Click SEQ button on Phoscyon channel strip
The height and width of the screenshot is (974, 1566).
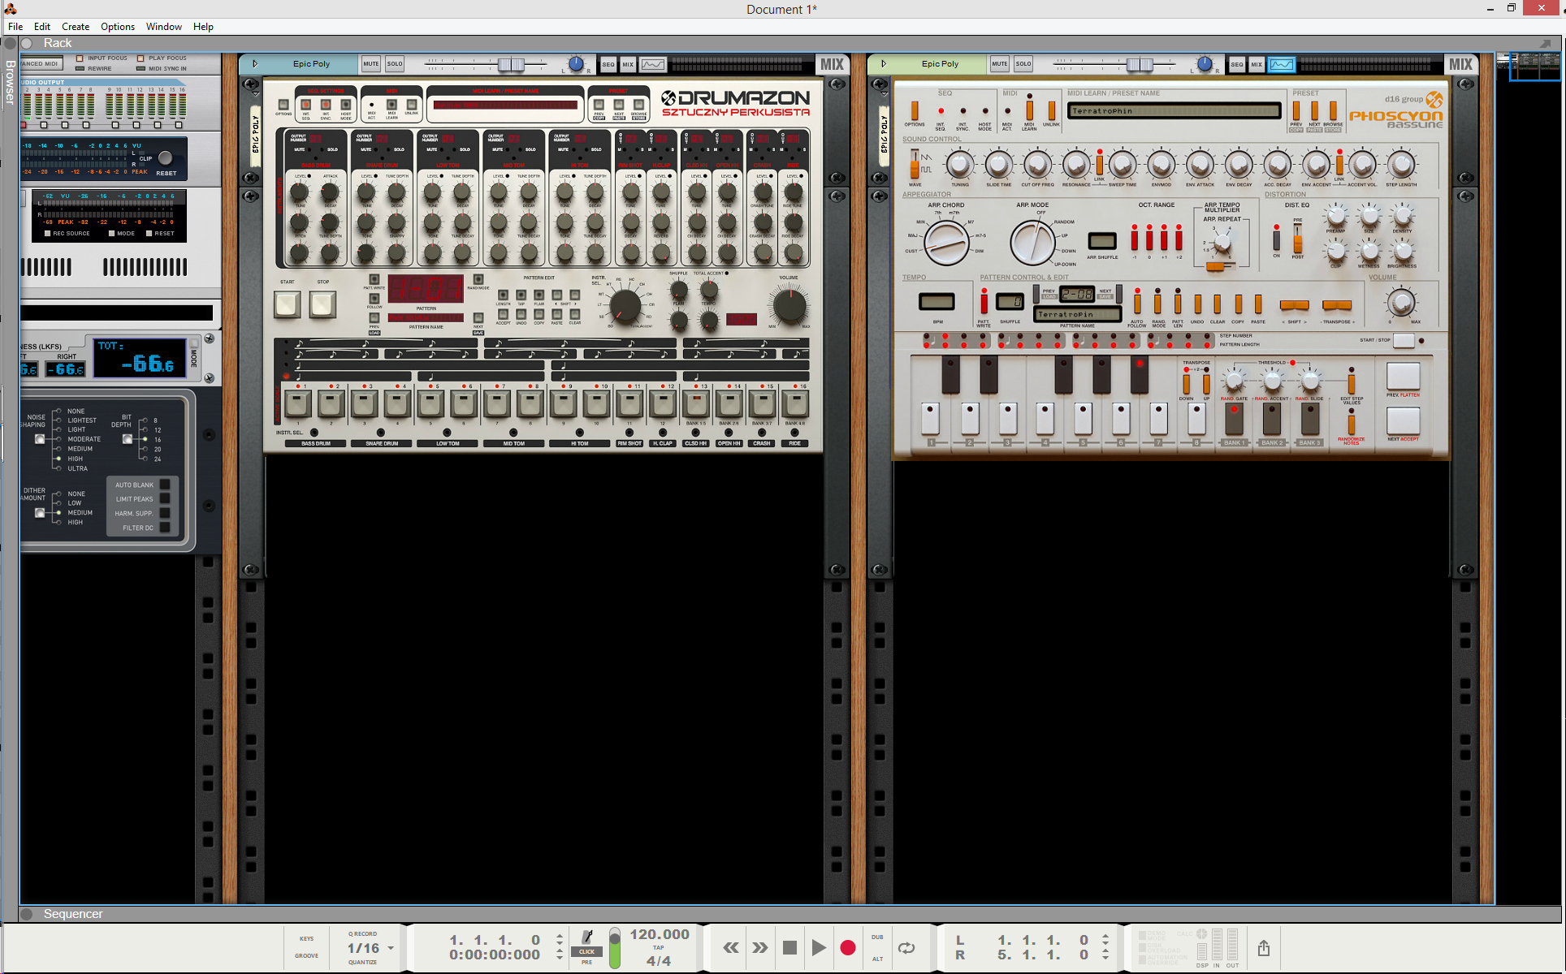coord(1237,64)
